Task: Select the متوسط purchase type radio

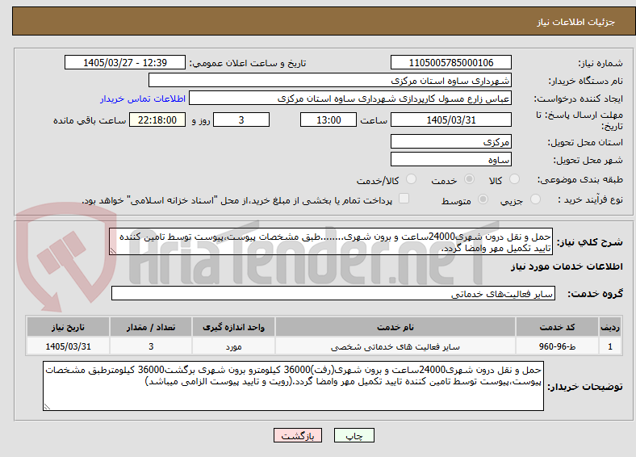Action: point(483,199)
